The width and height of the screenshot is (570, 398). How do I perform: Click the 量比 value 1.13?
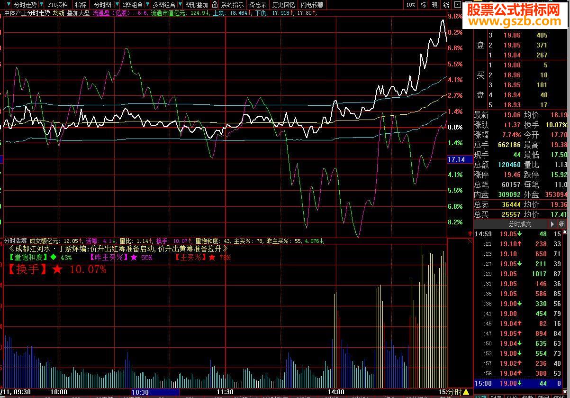pos(561,165)
